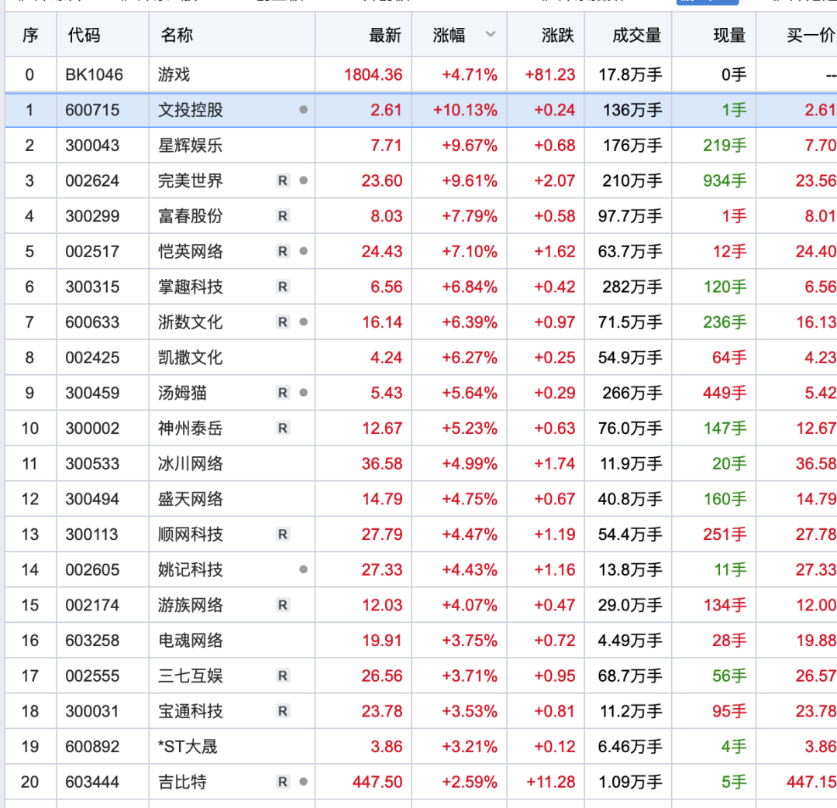Click the 名称 column header
837x808 pixels.
click(x=177, y=35)
